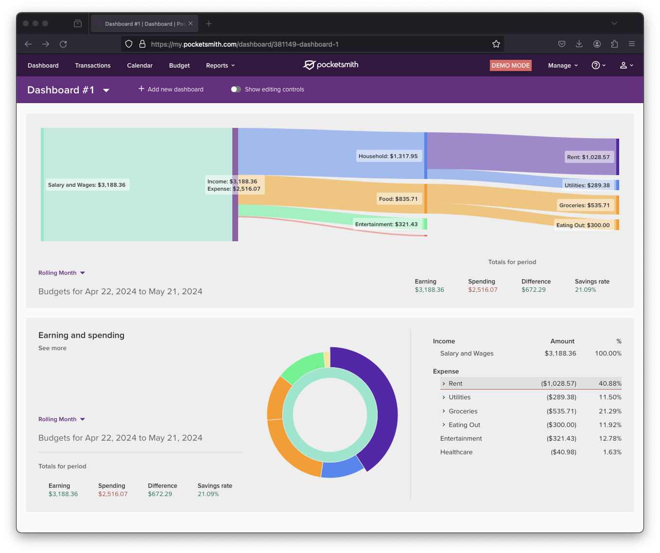Viewport: 660px width, 553px height.
Task: Toggle Show editing controls switch
Action: pyautogui.click(x=236, y=89)
